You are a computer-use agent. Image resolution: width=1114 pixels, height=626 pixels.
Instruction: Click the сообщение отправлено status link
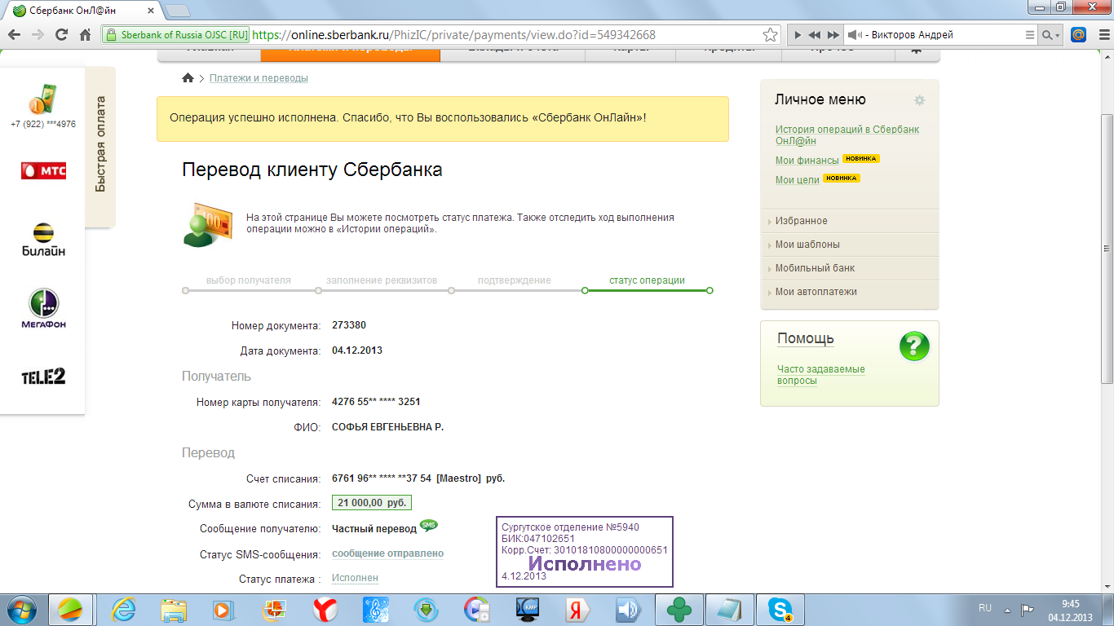click(x=387, y=553)
